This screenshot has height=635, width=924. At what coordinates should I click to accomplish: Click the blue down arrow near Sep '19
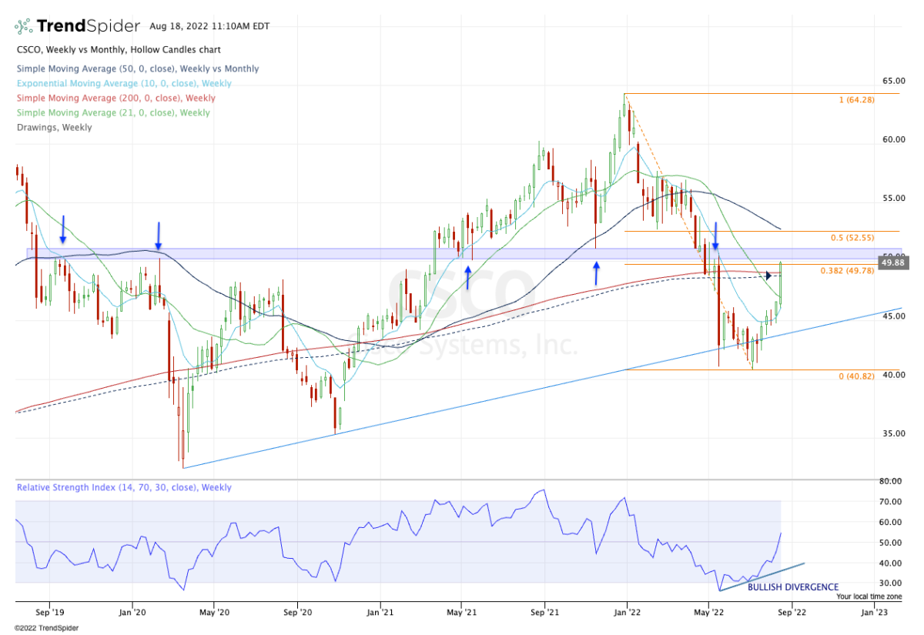(x=63, y=229)
